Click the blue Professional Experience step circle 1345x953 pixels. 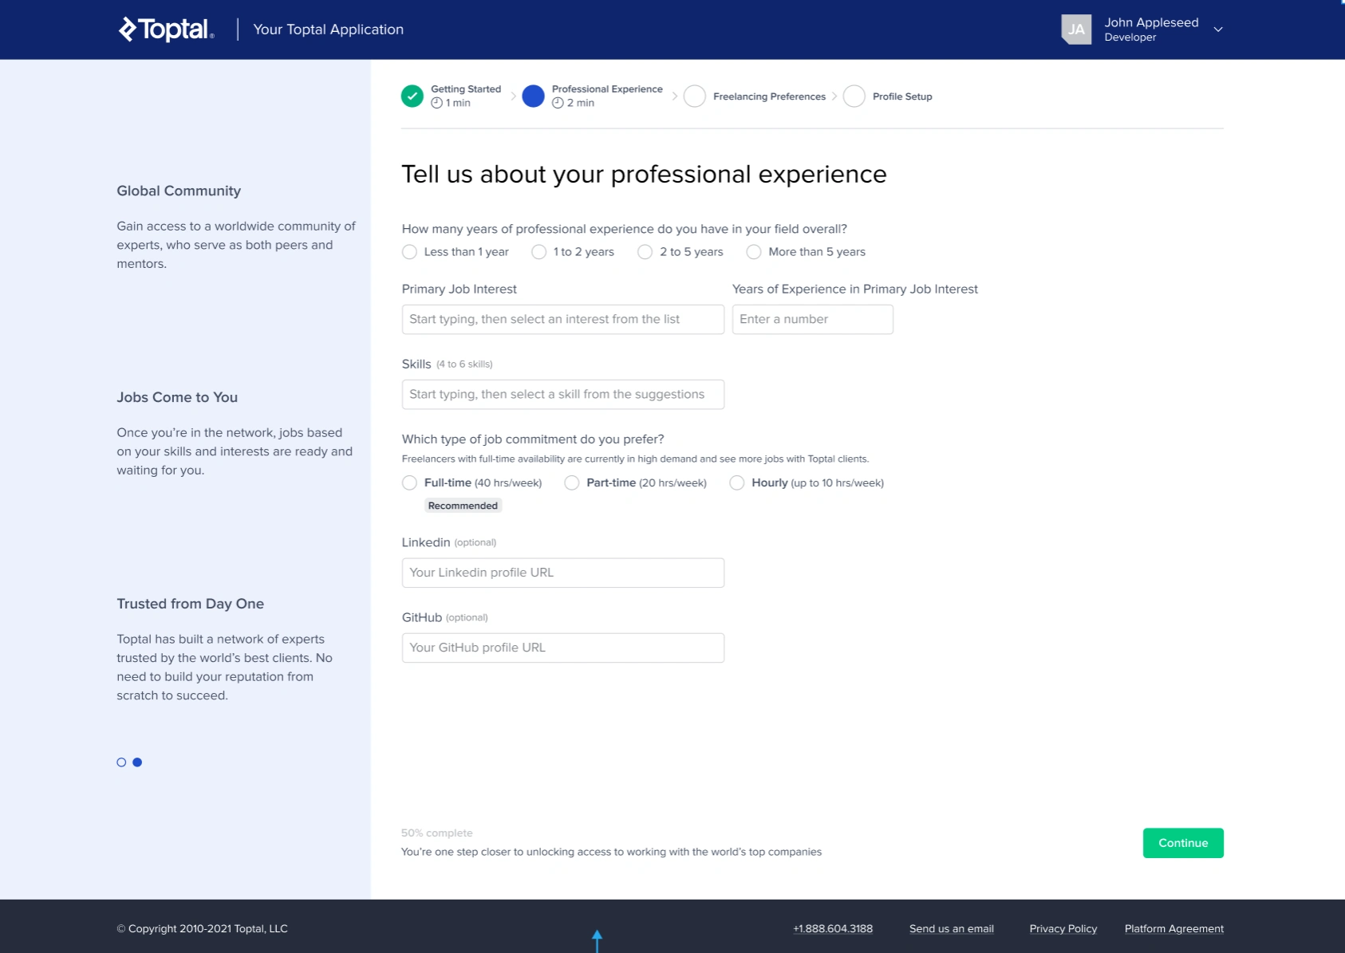pyautogui.click(x=533, y=96)
